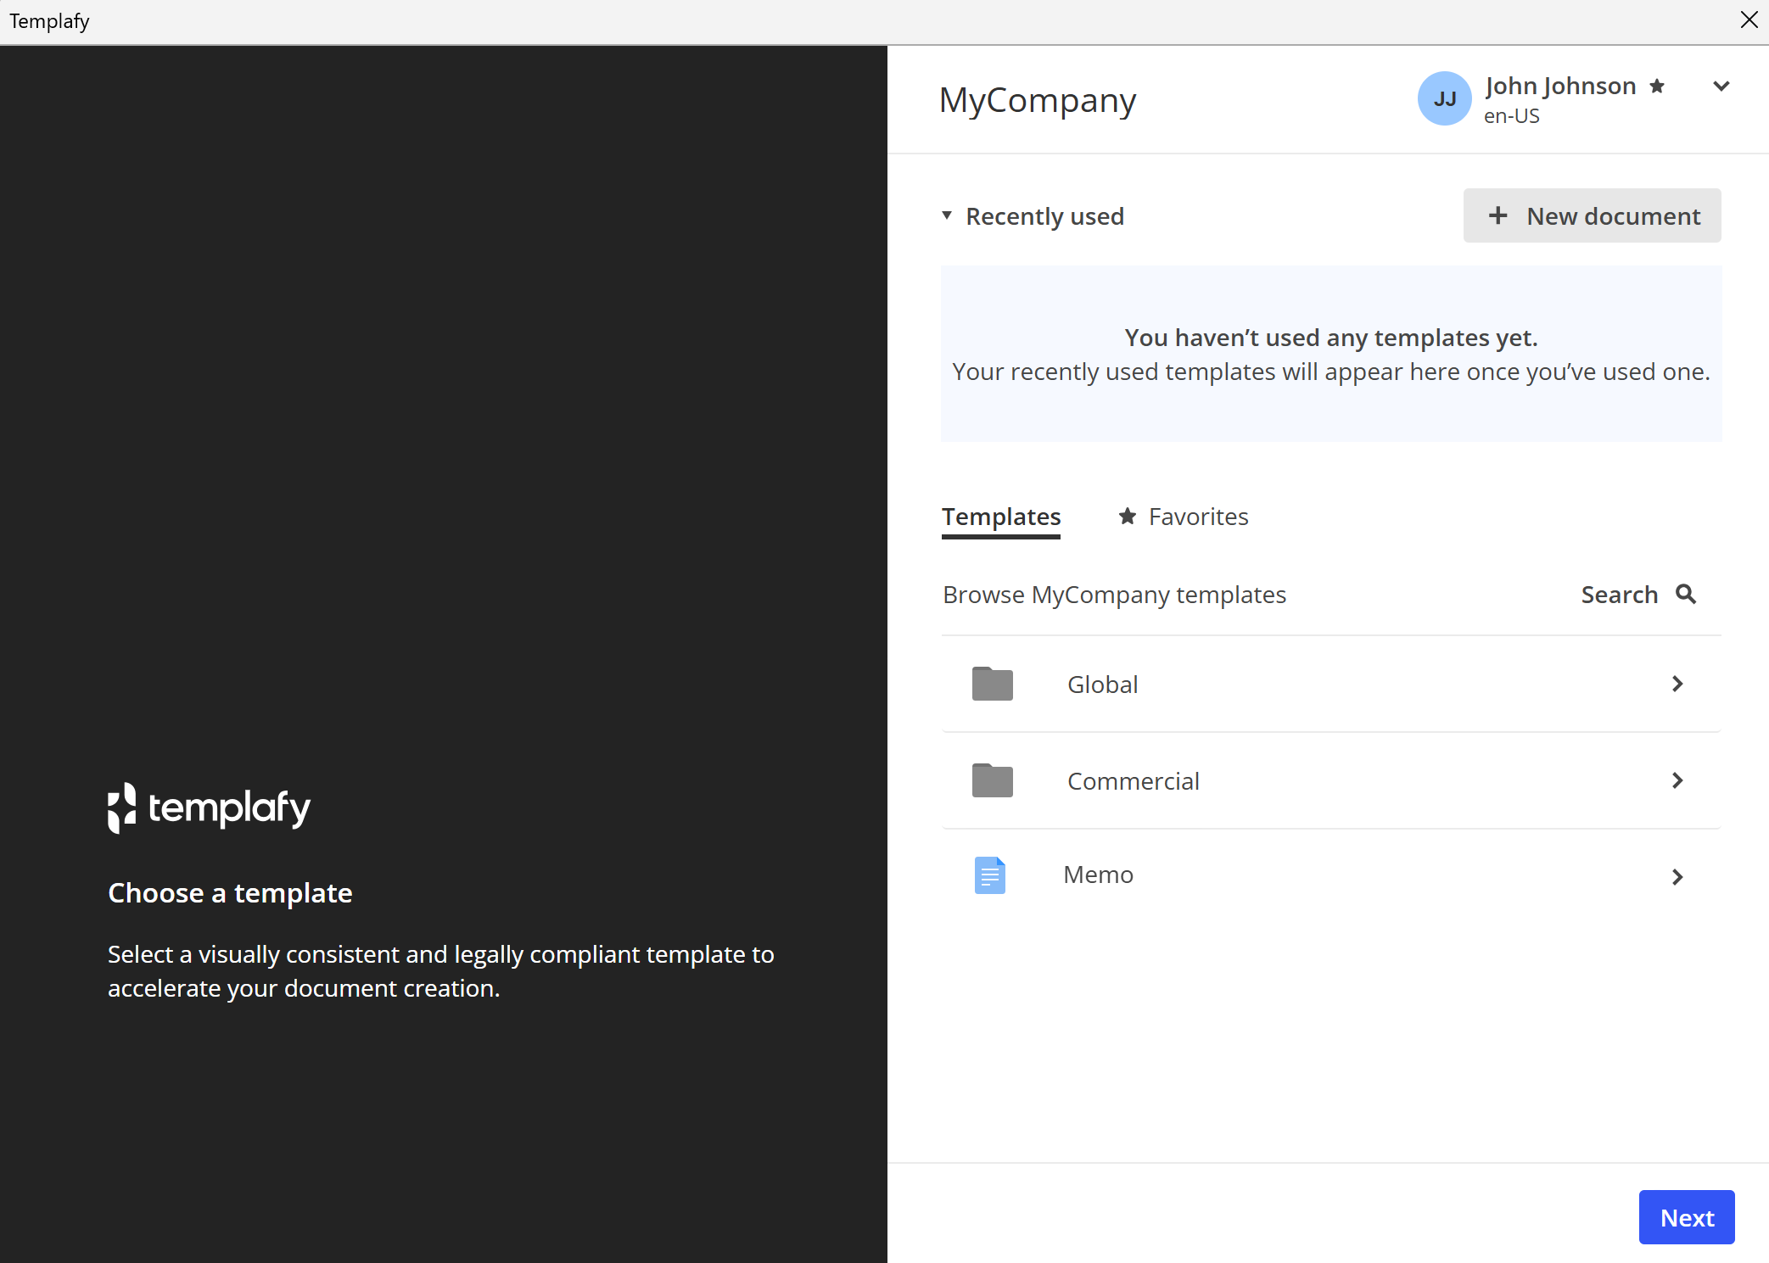The height and width of the screenshot is (1263, 1769).
Task: Expand the Commercial folder chevron
Action: 1677,780
